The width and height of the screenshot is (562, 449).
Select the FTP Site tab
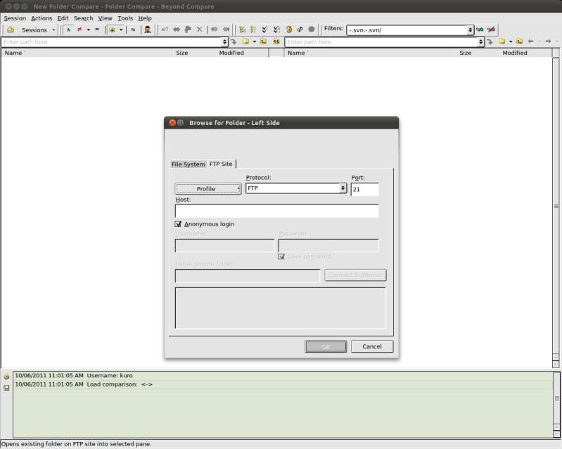[x=221, y=164]
